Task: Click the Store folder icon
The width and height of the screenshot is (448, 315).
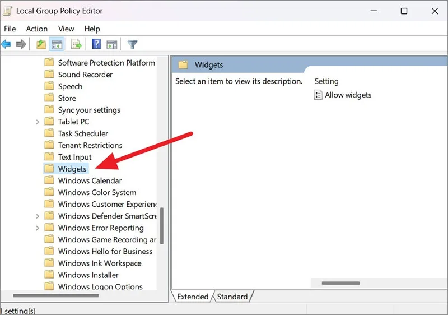Action: (49, 98)
